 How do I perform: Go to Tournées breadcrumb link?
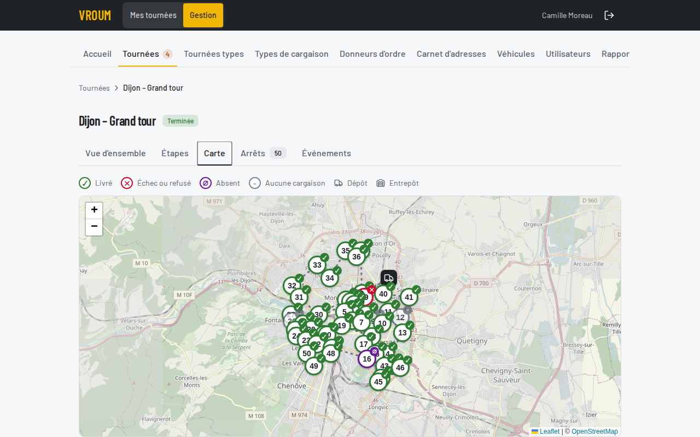(94, 88)
